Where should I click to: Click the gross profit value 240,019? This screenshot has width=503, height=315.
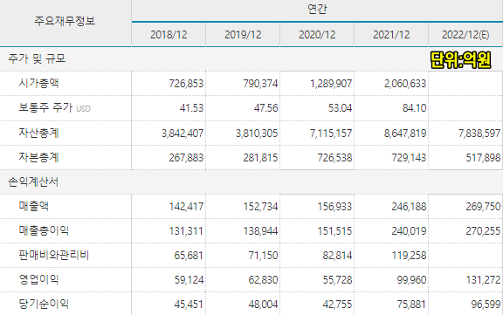point(409,231)
